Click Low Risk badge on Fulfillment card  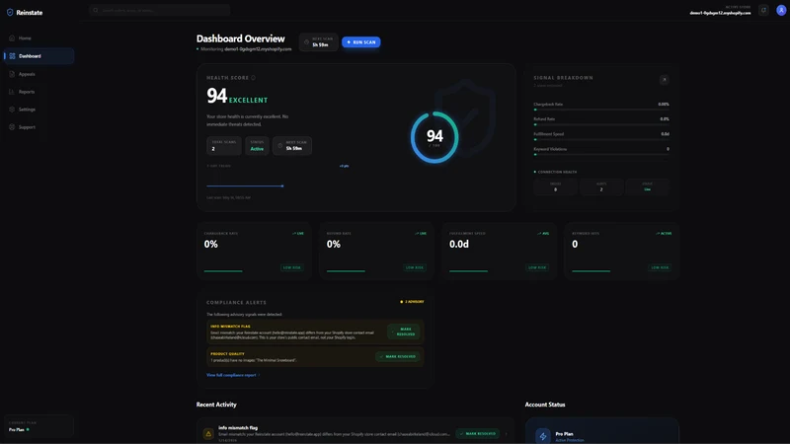(x=537, y=267)
